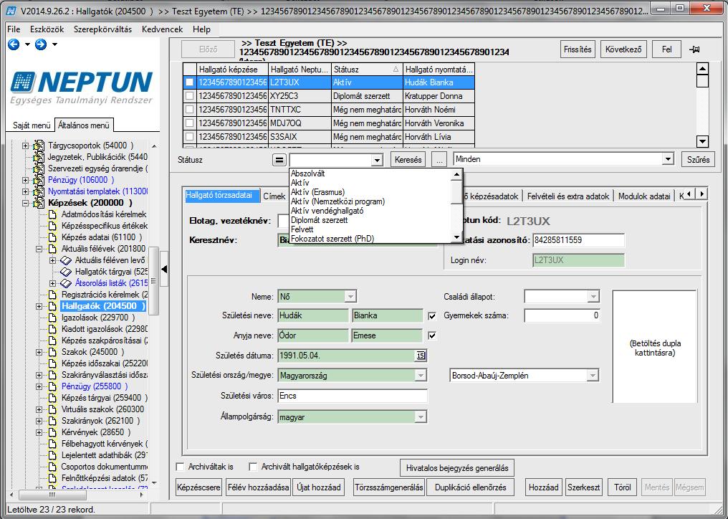Click the Kérvények (28650) page icon
Image resolution: width=728 pixels, height=519 pixels.
coord(52,432)
